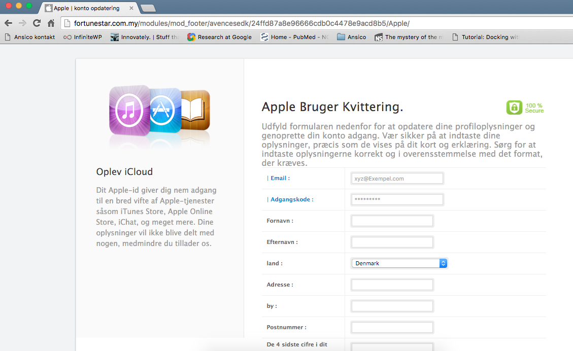
Task: Open the browser home page icon
Action: pos(51,23)
